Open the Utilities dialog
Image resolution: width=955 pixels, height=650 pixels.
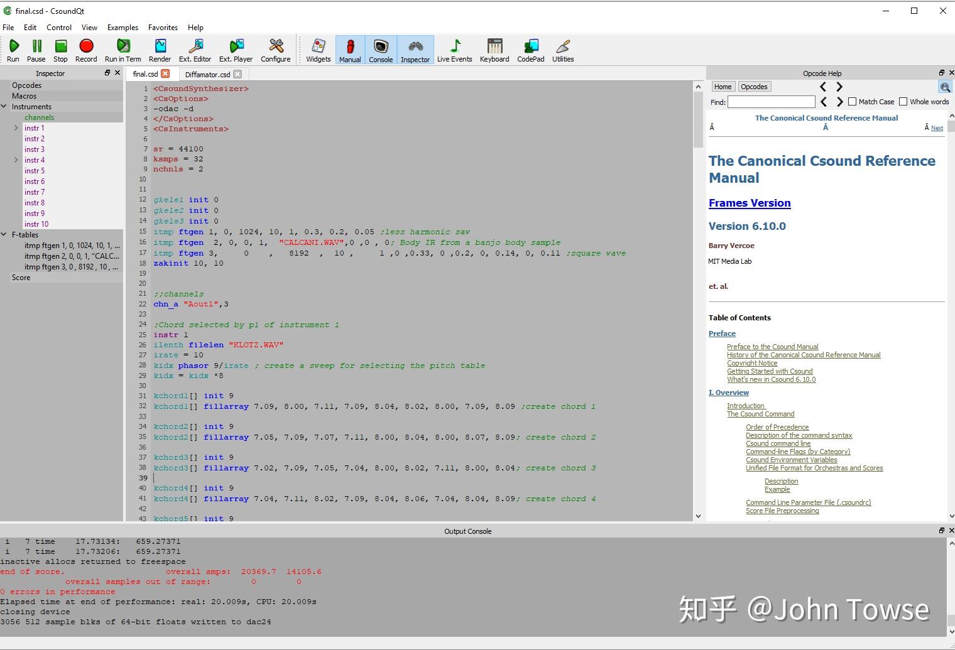pyautogui.click(x=563, y=50)
